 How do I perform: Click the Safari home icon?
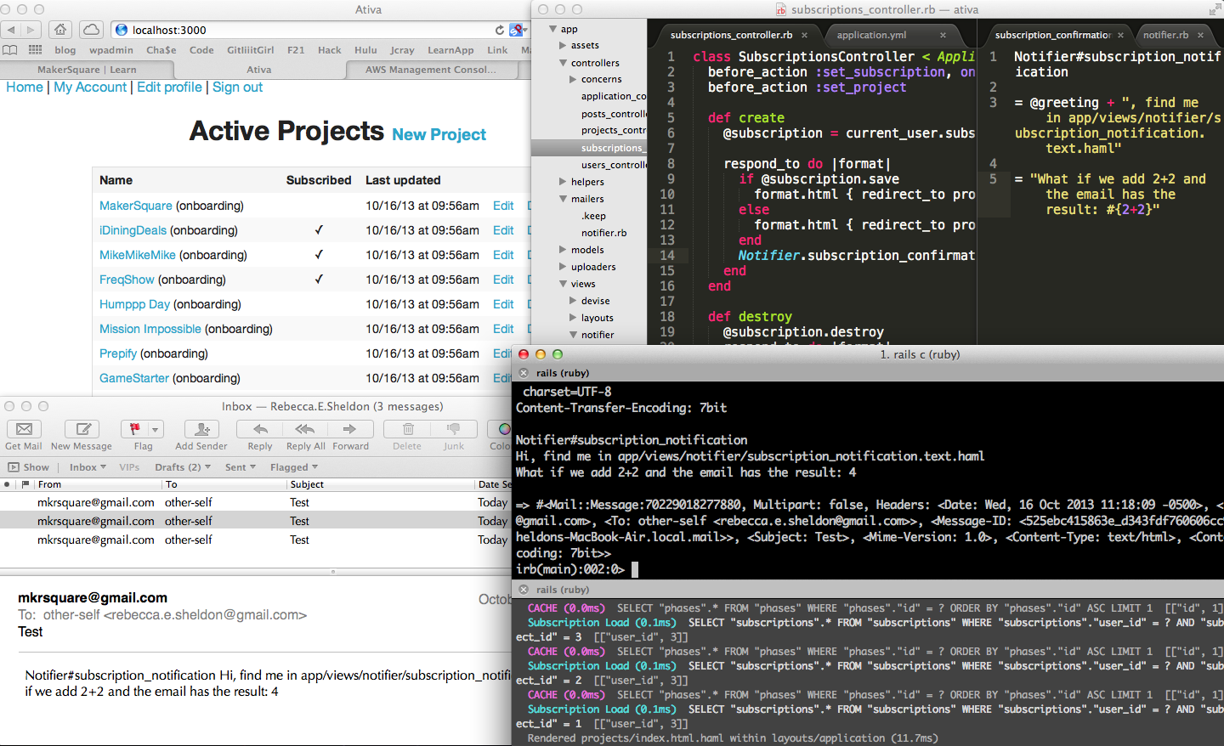pos(60,30)
